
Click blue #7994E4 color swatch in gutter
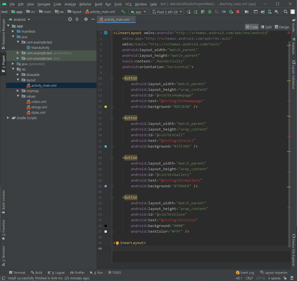click(x=106, y=186)
